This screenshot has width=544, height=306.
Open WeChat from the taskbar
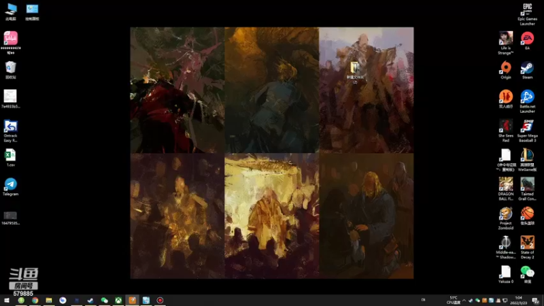pyautogui.click(x=105, y=300)
